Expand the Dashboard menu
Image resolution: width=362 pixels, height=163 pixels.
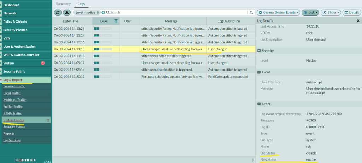coord(25,5)
